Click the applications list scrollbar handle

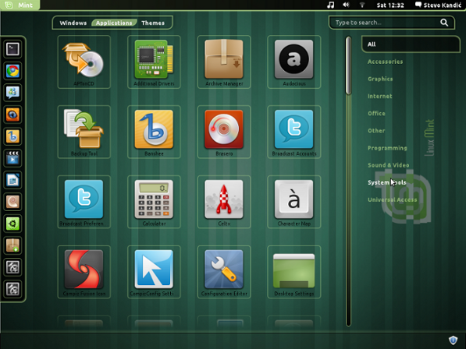point(348,65)
